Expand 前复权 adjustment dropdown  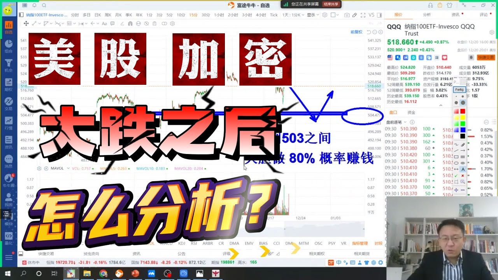(356, 32)
